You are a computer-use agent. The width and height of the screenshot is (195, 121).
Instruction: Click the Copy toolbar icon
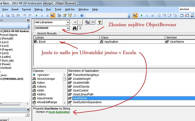pos(7,15)
